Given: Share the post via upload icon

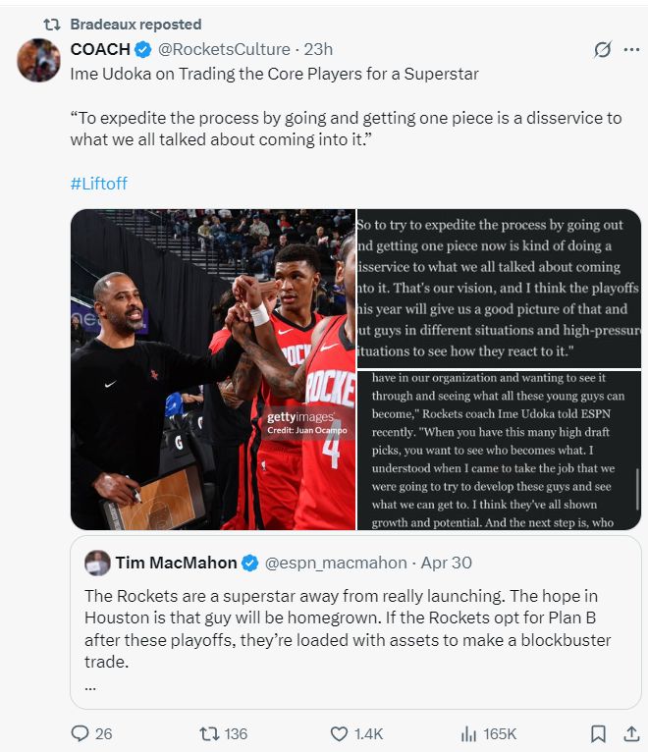Looking at the screenshot, I should point(630,733).
